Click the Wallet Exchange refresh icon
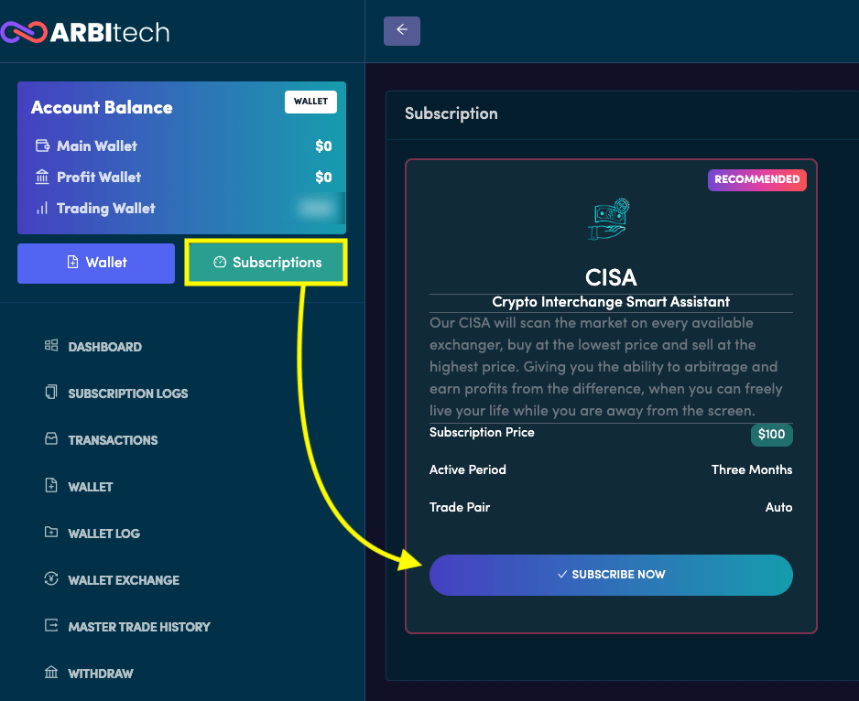Image resolution: width=859 pixels, height=701 pixels. click(x=50, y=579)
